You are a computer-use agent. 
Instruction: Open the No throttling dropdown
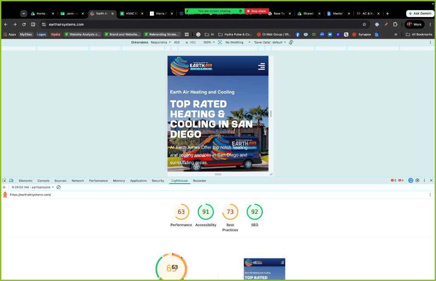[238, 43]
